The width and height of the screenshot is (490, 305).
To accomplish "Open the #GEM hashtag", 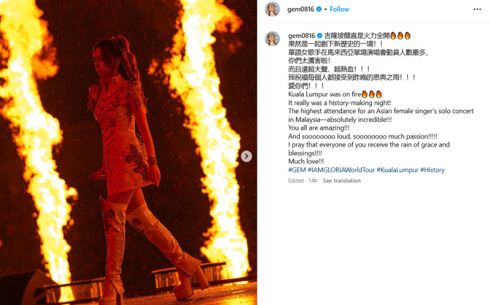I will point(297,170).
